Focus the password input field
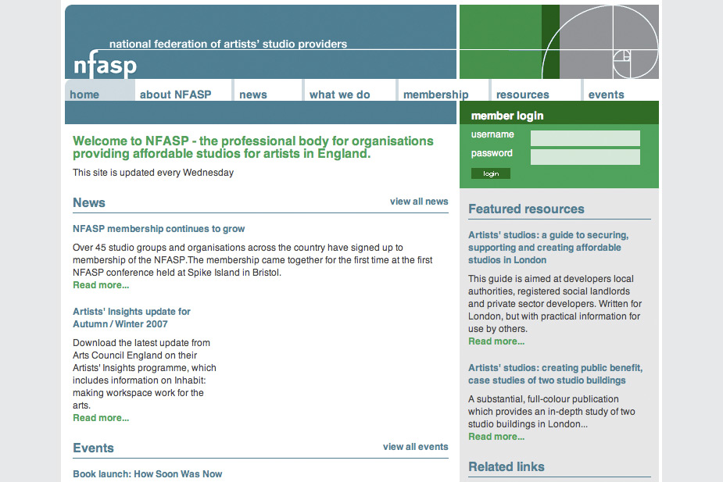723x482 pixels. click(585, 157)
